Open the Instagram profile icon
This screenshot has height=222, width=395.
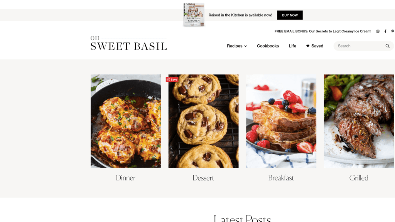click(x=378, y=31)
